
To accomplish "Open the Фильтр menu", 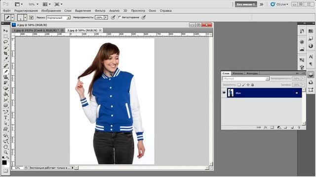I will tap(100, 11).
